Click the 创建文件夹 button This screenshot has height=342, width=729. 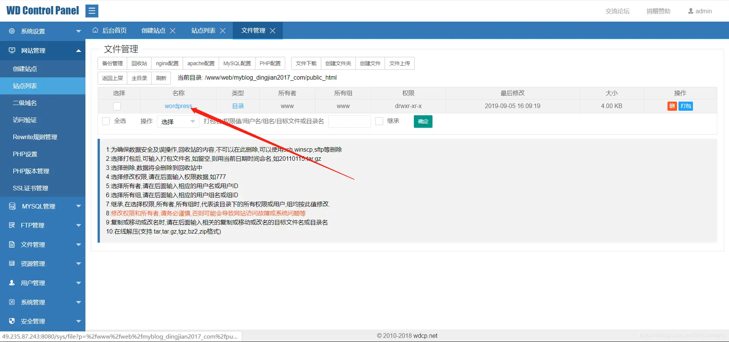click(x=338, y=63)
